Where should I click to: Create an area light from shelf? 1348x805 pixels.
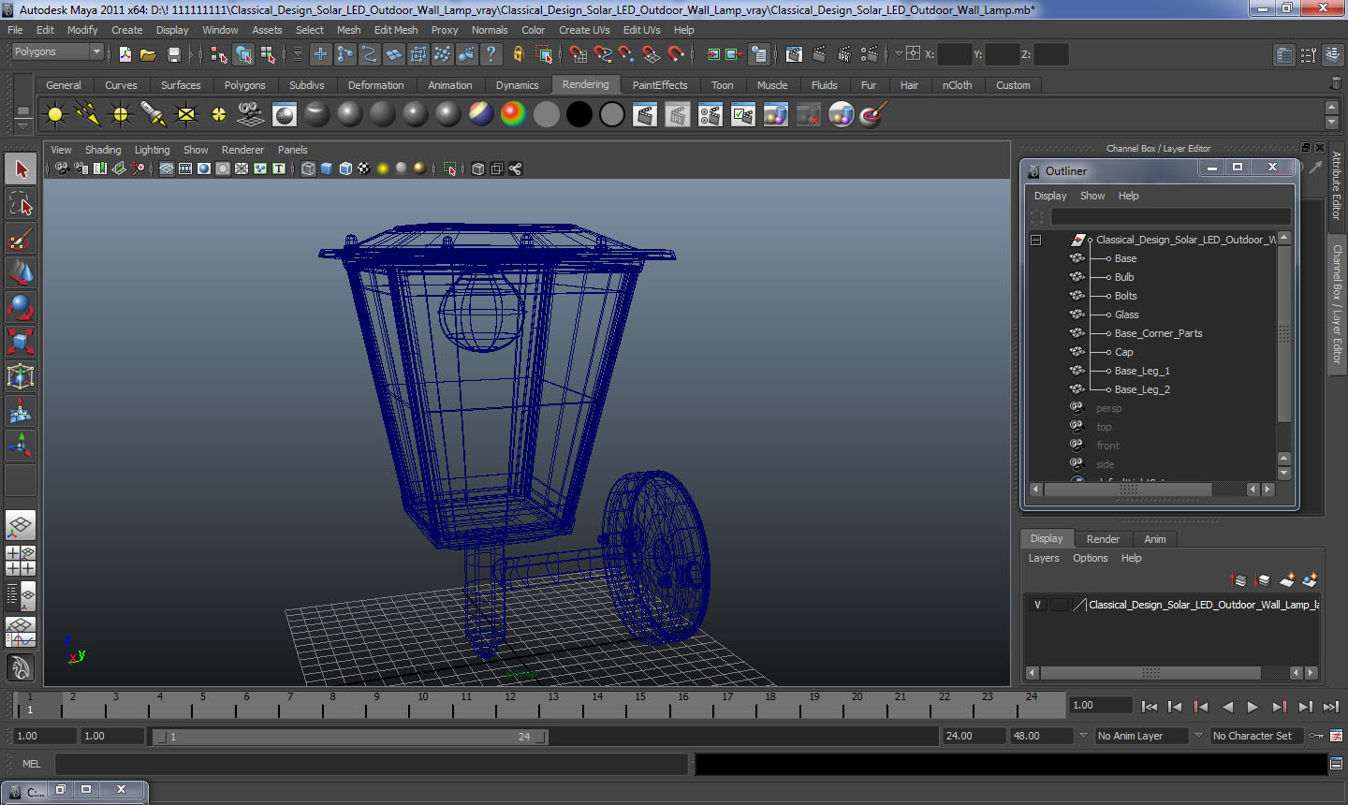[x=186, y=115]
